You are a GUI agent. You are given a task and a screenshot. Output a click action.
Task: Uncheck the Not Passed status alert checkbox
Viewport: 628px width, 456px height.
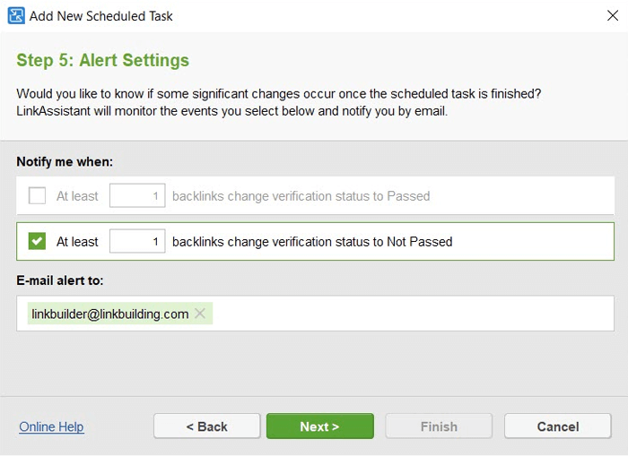pos(37,241)
